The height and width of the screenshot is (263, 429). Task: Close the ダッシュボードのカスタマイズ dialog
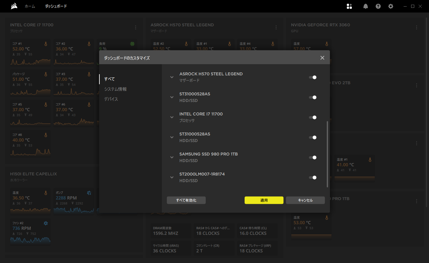tap(322, 58)
